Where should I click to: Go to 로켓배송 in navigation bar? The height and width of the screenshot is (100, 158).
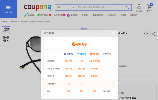(29, 15)
